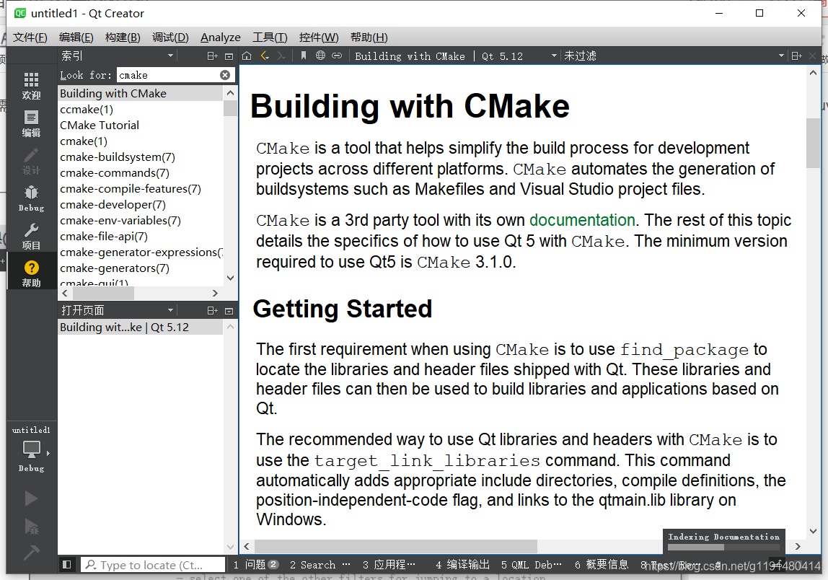Select ccmake(1) in the index
Image resolution: width=828 pixels, height=580 pixels.
141,110
